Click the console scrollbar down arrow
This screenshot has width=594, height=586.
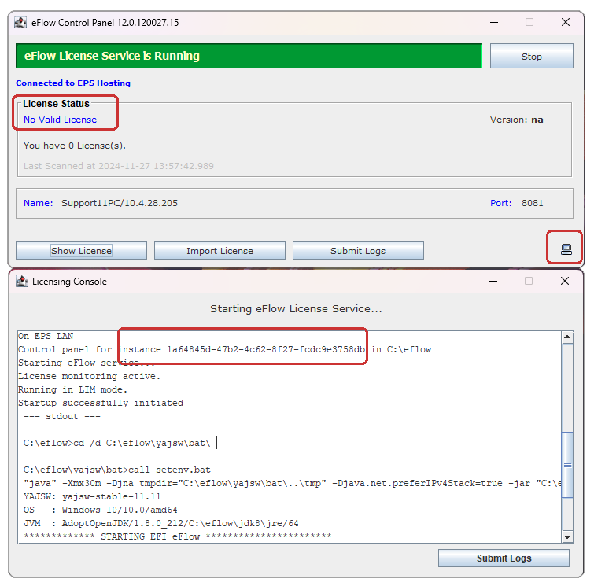coord(567,536)
